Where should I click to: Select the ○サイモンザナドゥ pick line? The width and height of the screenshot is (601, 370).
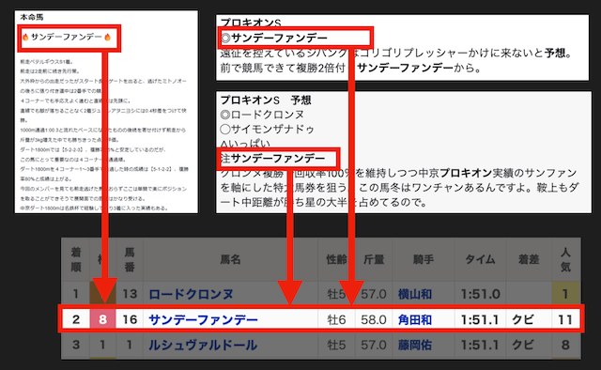(268, 129)
